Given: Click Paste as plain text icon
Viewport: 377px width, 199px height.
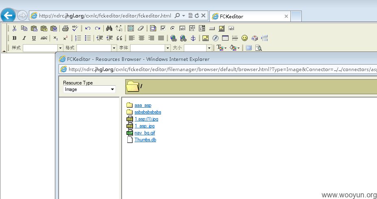Looking at the screenshot, I should pos(44,28).
